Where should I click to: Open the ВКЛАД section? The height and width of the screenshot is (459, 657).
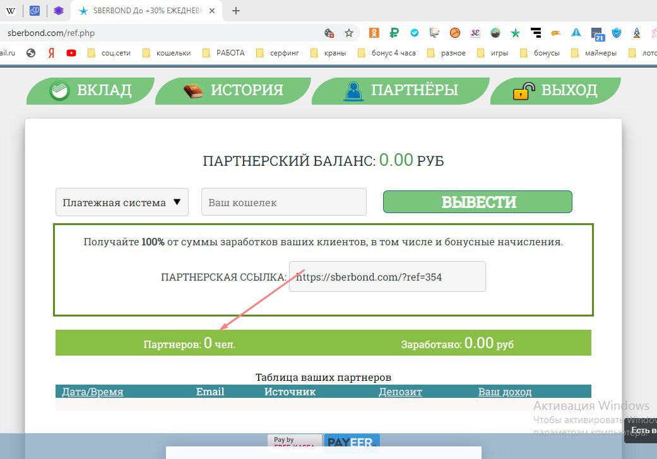click(90, 91)
